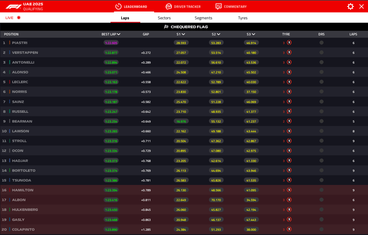The image size is (368, 235).
Task: Click the chequered flag icon
Action: [x=166, y=27]
